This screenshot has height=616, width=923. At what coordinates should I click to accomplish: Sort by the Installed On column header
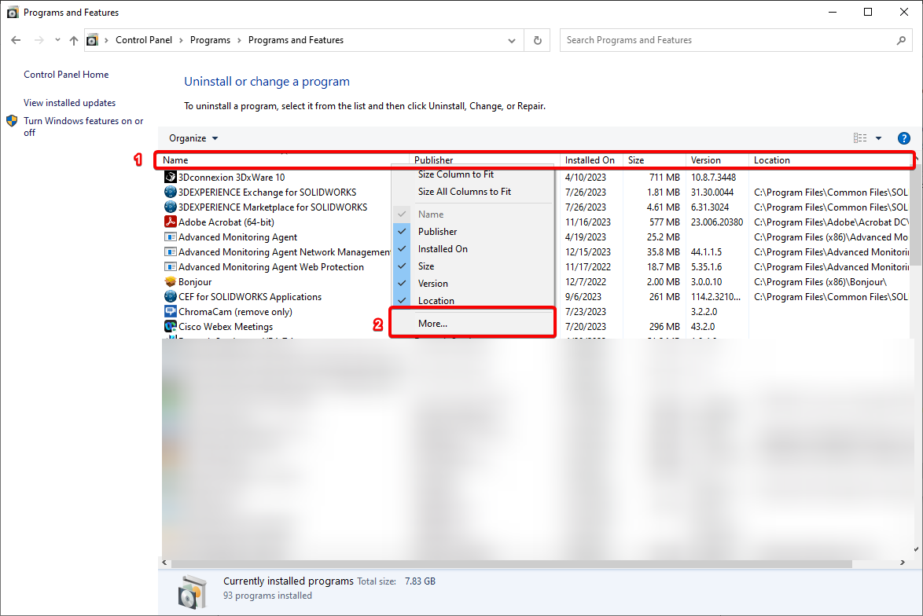591,160
